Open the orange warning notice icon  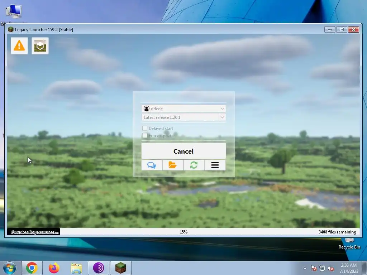19,46
